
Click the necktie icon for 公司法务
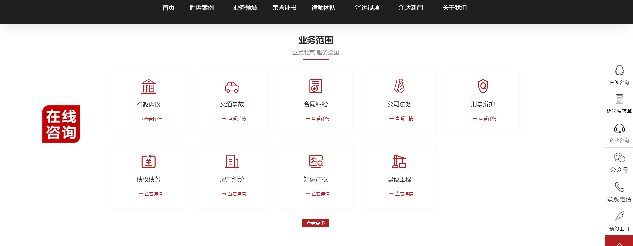(399, 86)
